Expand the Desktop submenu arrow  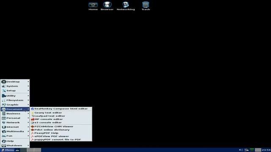28,81
